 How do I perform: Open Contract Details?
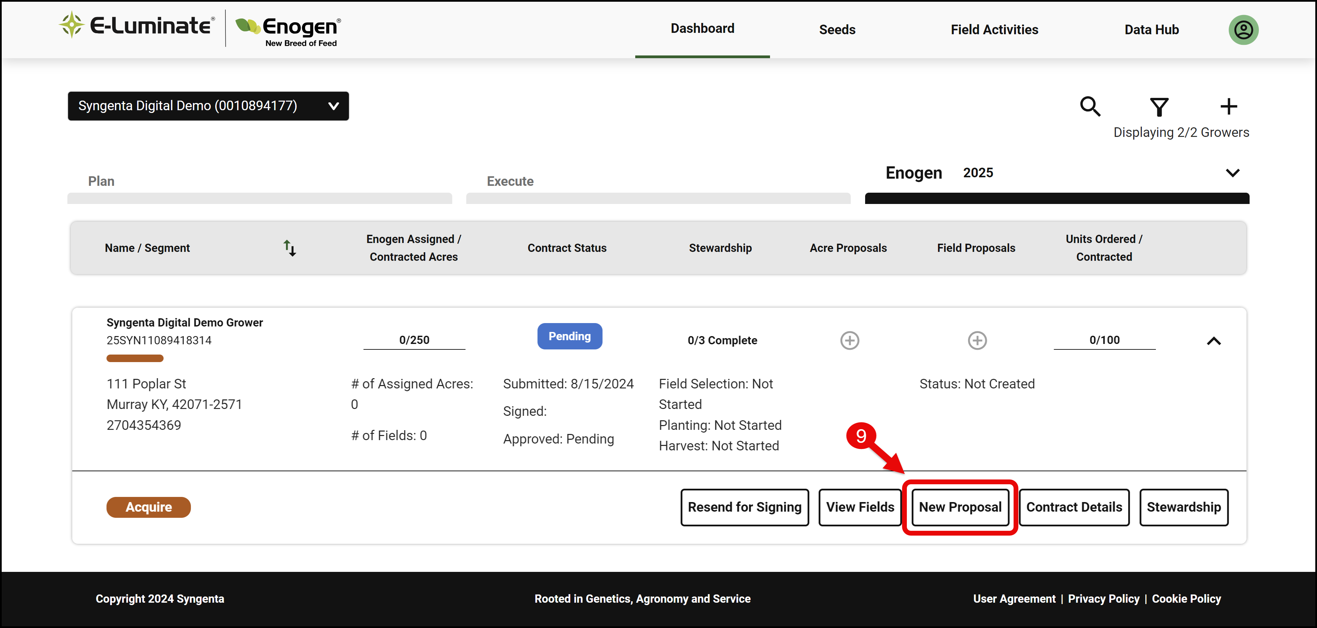1074,507
